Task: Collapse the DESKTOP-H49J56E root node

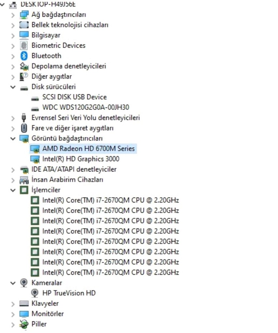Action: 2,4
